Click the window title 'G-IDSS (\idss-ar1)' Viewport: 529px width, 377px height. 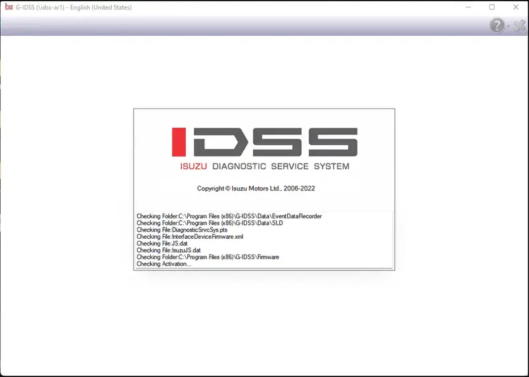coord(40,7)
